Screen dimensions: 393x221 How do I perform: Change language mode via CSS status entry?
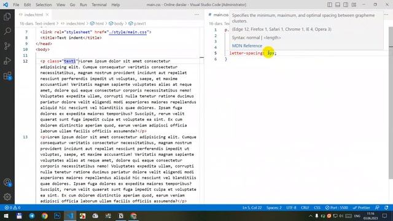point(317,207)
